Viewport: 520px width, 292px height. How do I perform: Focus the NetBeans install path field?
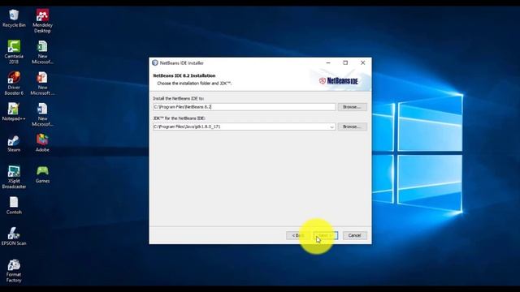click(x=244, y=107)
